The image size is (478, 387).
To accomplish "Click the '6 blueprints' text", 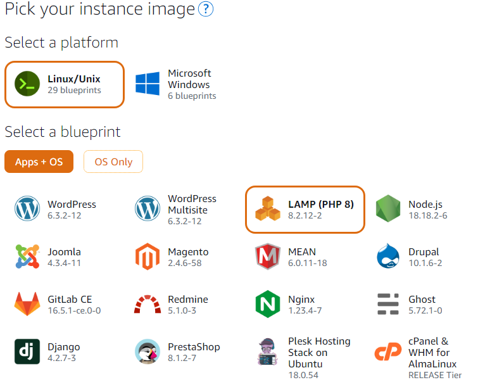I will (192, 96).
